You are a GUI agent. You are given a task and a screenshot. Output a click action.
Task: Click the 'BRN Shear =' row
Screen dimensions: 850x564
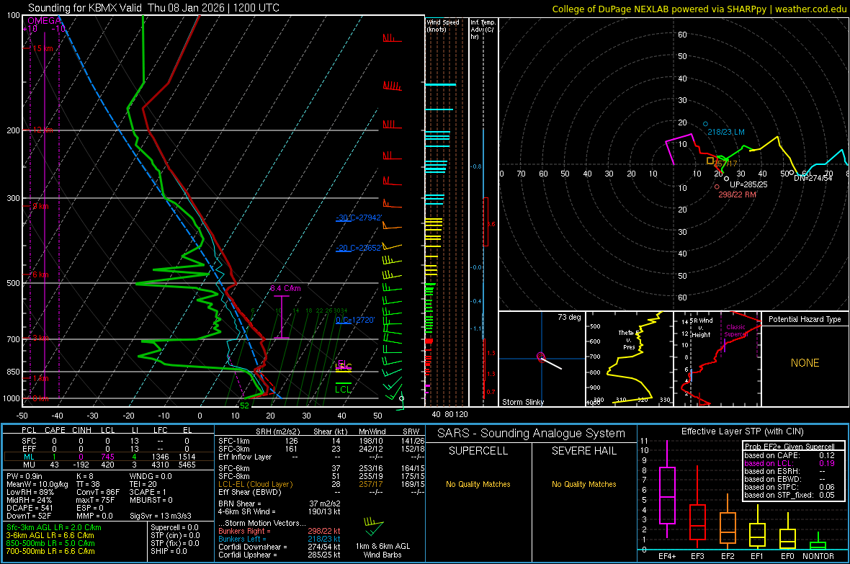click(x=279, y=503)
